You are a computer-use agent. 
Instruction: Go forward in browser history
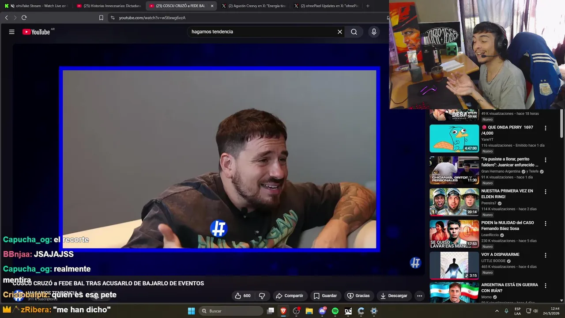click(x=15, y=18)
